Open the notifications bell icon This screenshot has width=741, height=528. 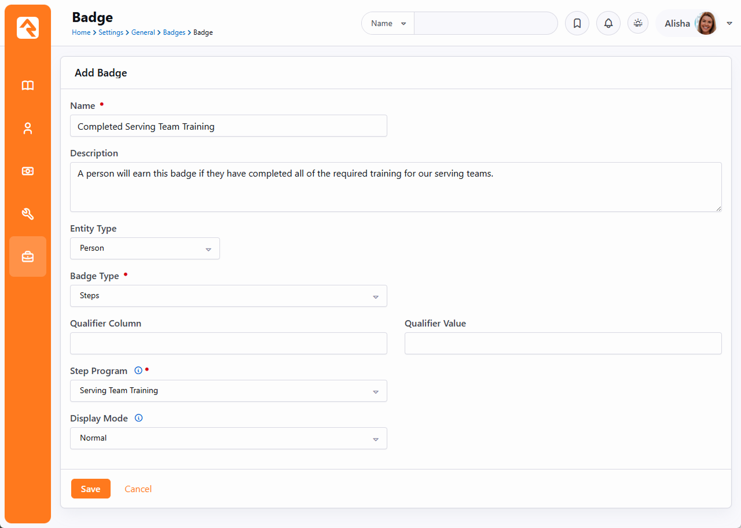coord(608,24)
